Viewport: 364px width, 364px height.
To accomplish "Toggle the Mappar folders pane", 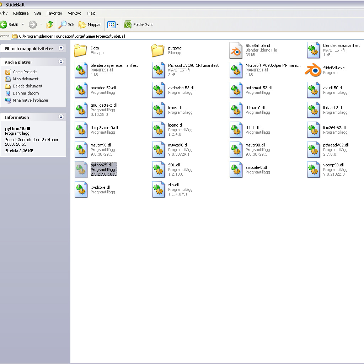I will pyautogui.click(x=90, y=25).
